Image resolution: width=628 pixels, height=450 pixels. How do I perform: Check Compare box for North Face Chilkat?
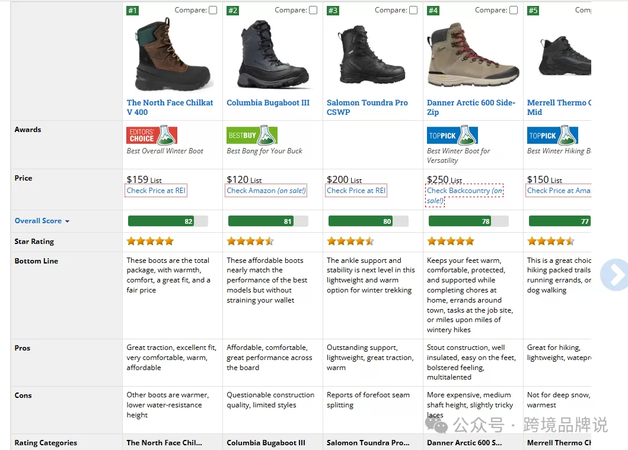coord(213,10)
